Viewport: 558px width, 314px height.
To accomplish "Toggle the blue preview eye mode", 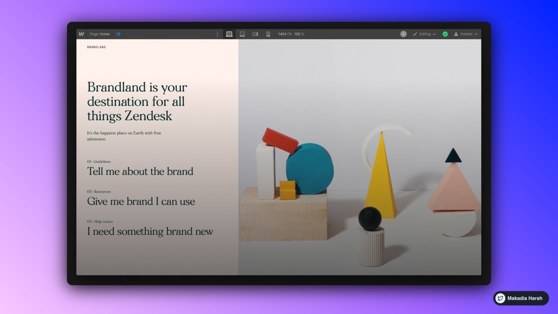I will point(119,33).
